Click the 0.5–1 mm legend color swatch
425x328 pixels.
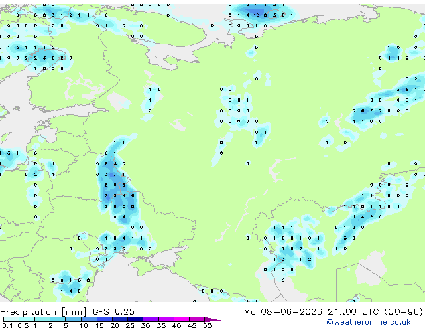[27, 319]
